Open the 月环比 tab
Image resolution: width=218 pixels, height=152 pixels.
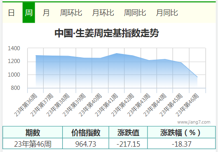tap(103, 13)
